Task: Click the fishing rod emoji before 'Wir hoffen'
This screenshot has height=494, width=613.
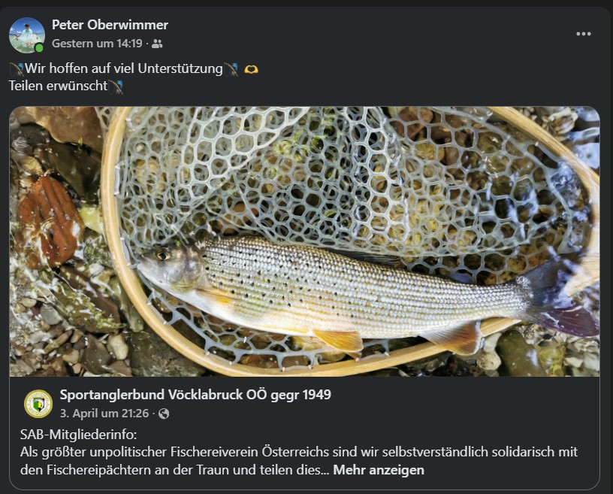Action: pyautogui.click(x=17, y=69)
